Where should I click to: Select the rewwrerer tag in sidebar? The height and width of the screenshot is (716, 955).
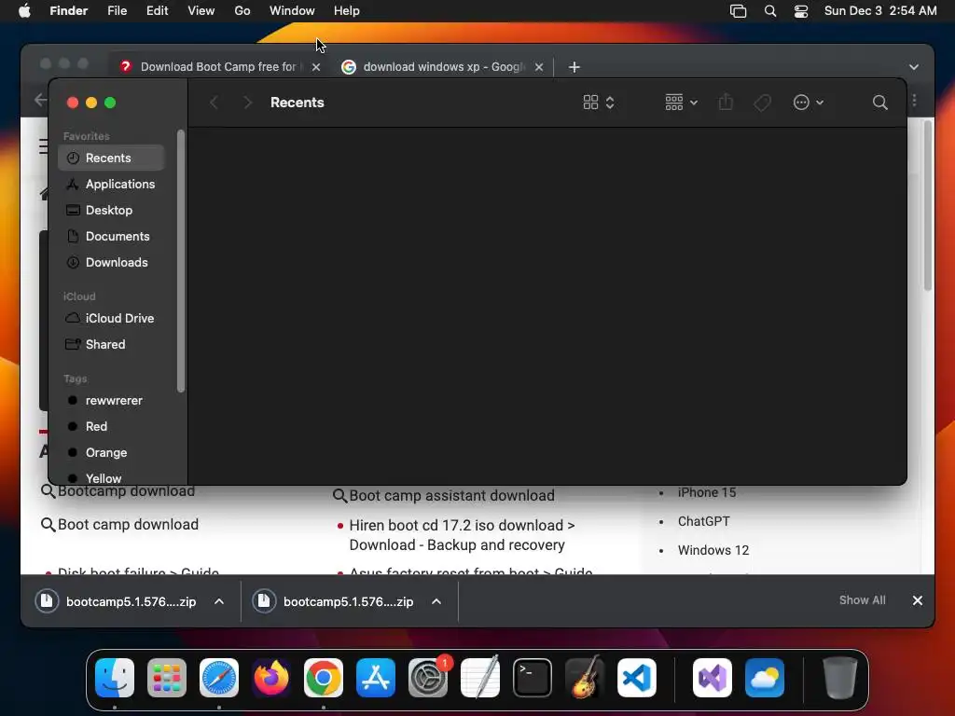(112, 401)
